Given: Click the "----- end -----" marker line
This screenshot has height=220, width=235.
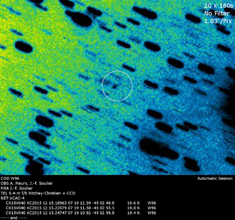Looking at the screenshot, I should [13, 218].
